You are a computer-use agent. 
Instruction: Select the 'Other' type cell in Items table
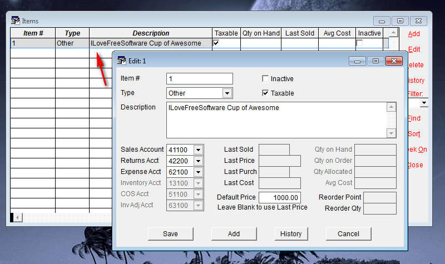tap(72, 43)
